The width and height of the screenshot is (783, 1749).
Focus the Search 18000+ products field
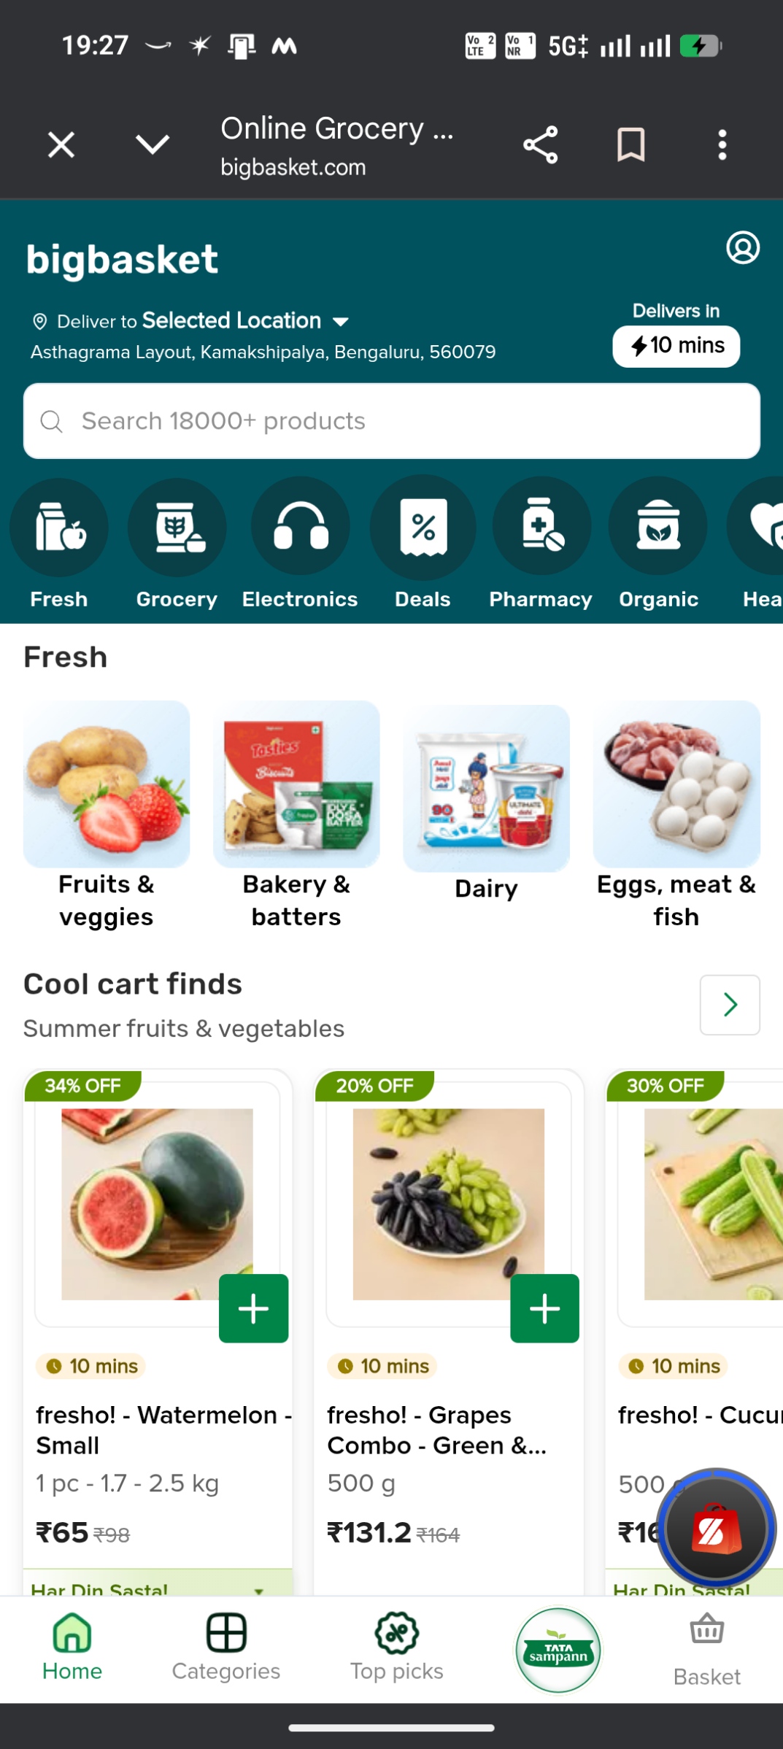392,421
